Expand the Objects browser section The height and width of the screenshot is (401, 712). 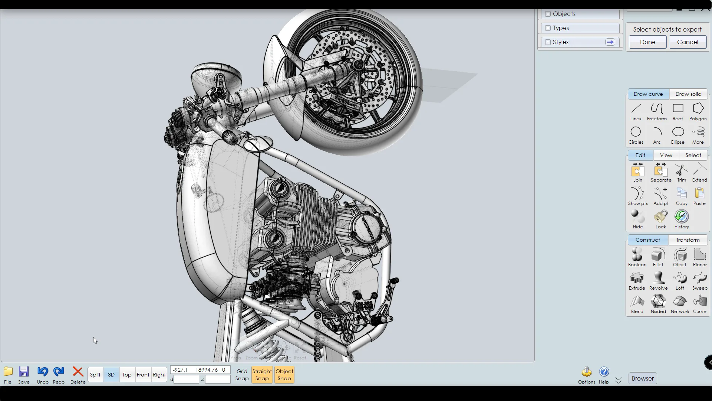548,14
